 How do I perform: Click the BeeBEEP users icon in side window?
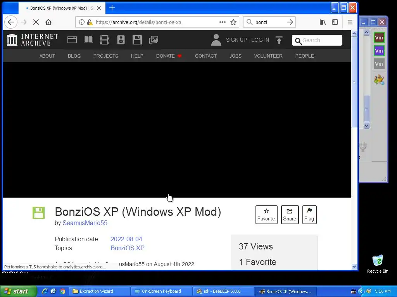point(379,80)
